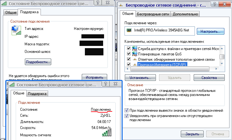Click the signal icon in the front status window title
The width and height of the screenshot is (232, 140).
(12, 85)
